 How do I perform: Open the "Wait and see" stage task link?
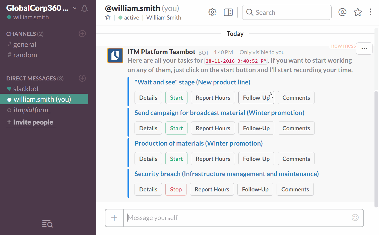tap(192, 82)
